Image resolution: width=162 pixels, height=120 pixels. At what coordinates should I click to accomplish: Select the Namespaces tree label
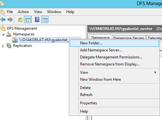[24, 34]
